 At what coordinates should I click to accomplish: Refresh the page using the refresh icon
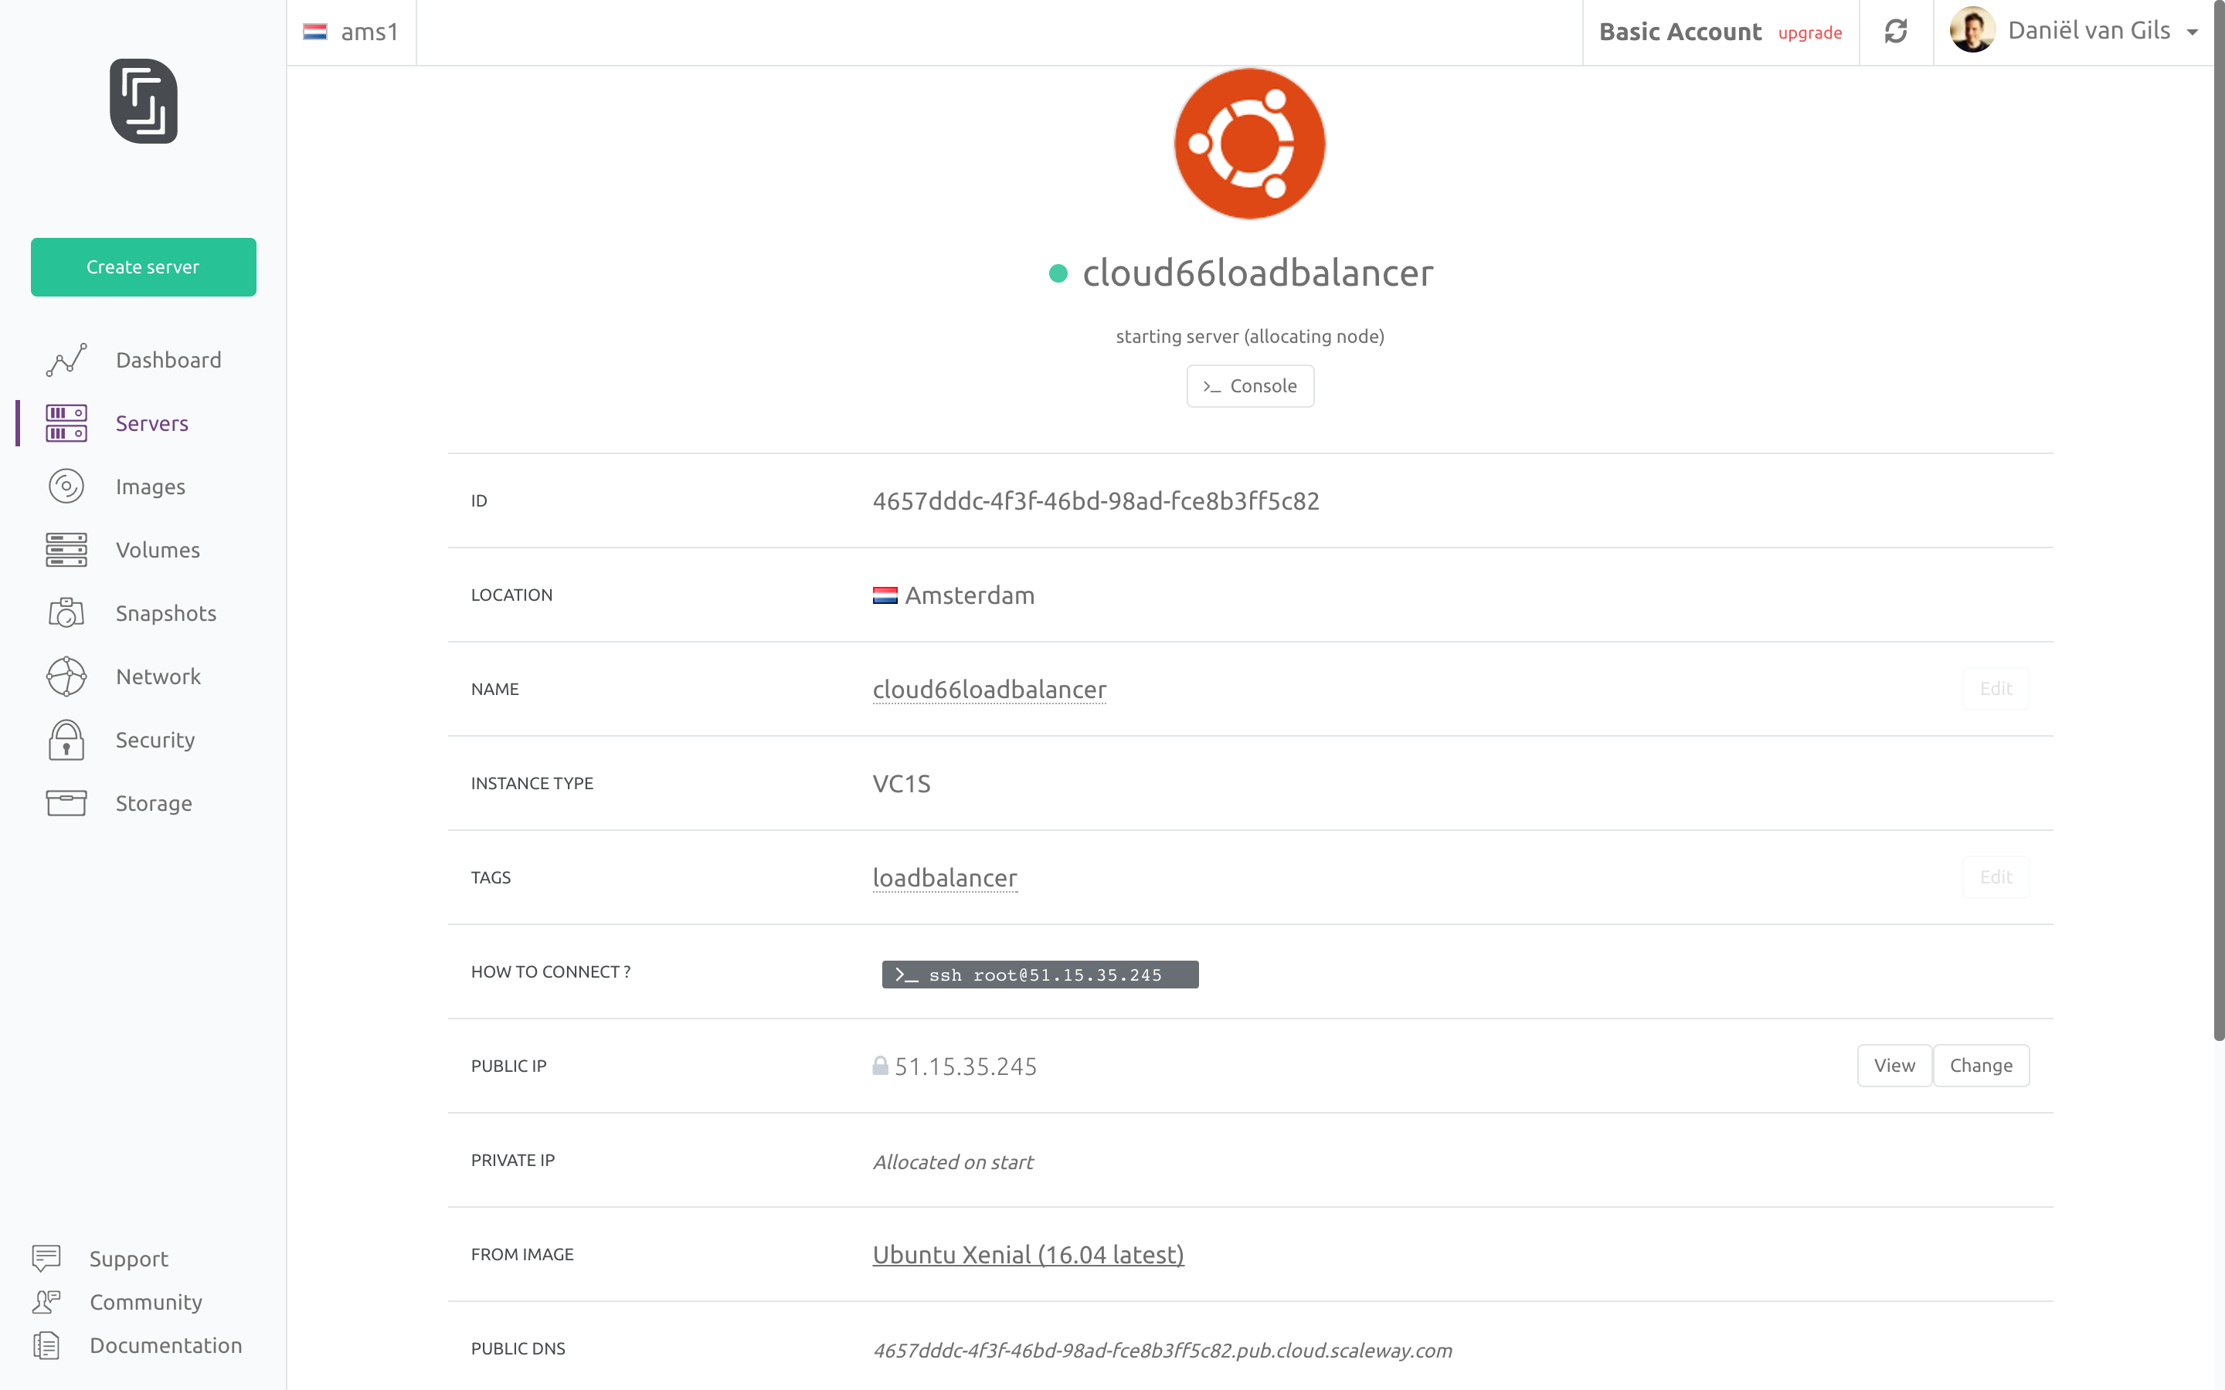pos(1896,31)
